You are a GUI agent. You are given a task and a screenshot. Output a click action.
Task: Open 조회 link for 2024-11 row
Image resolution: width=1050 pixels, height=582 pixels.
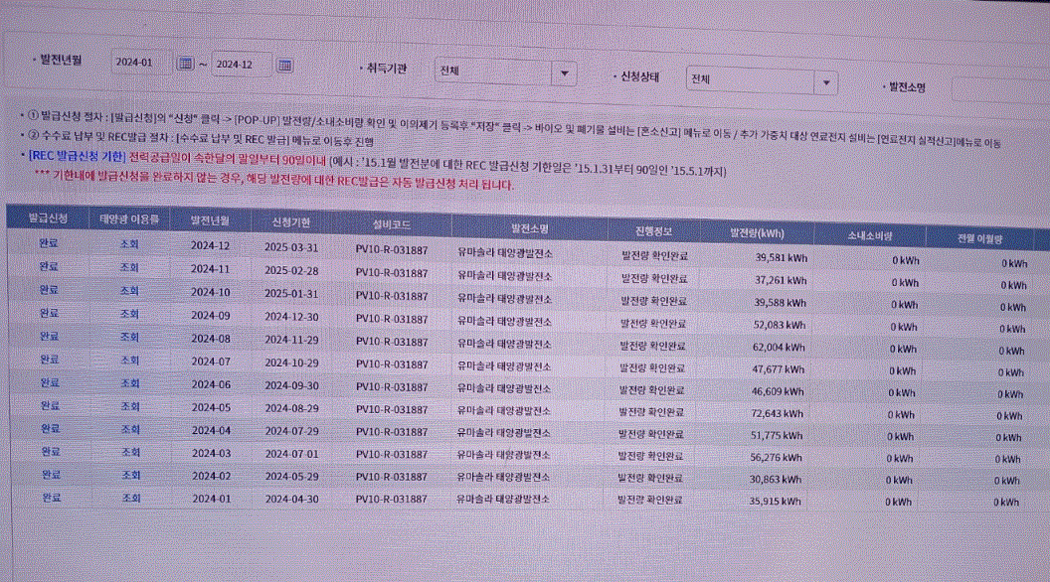coord(129,267)
